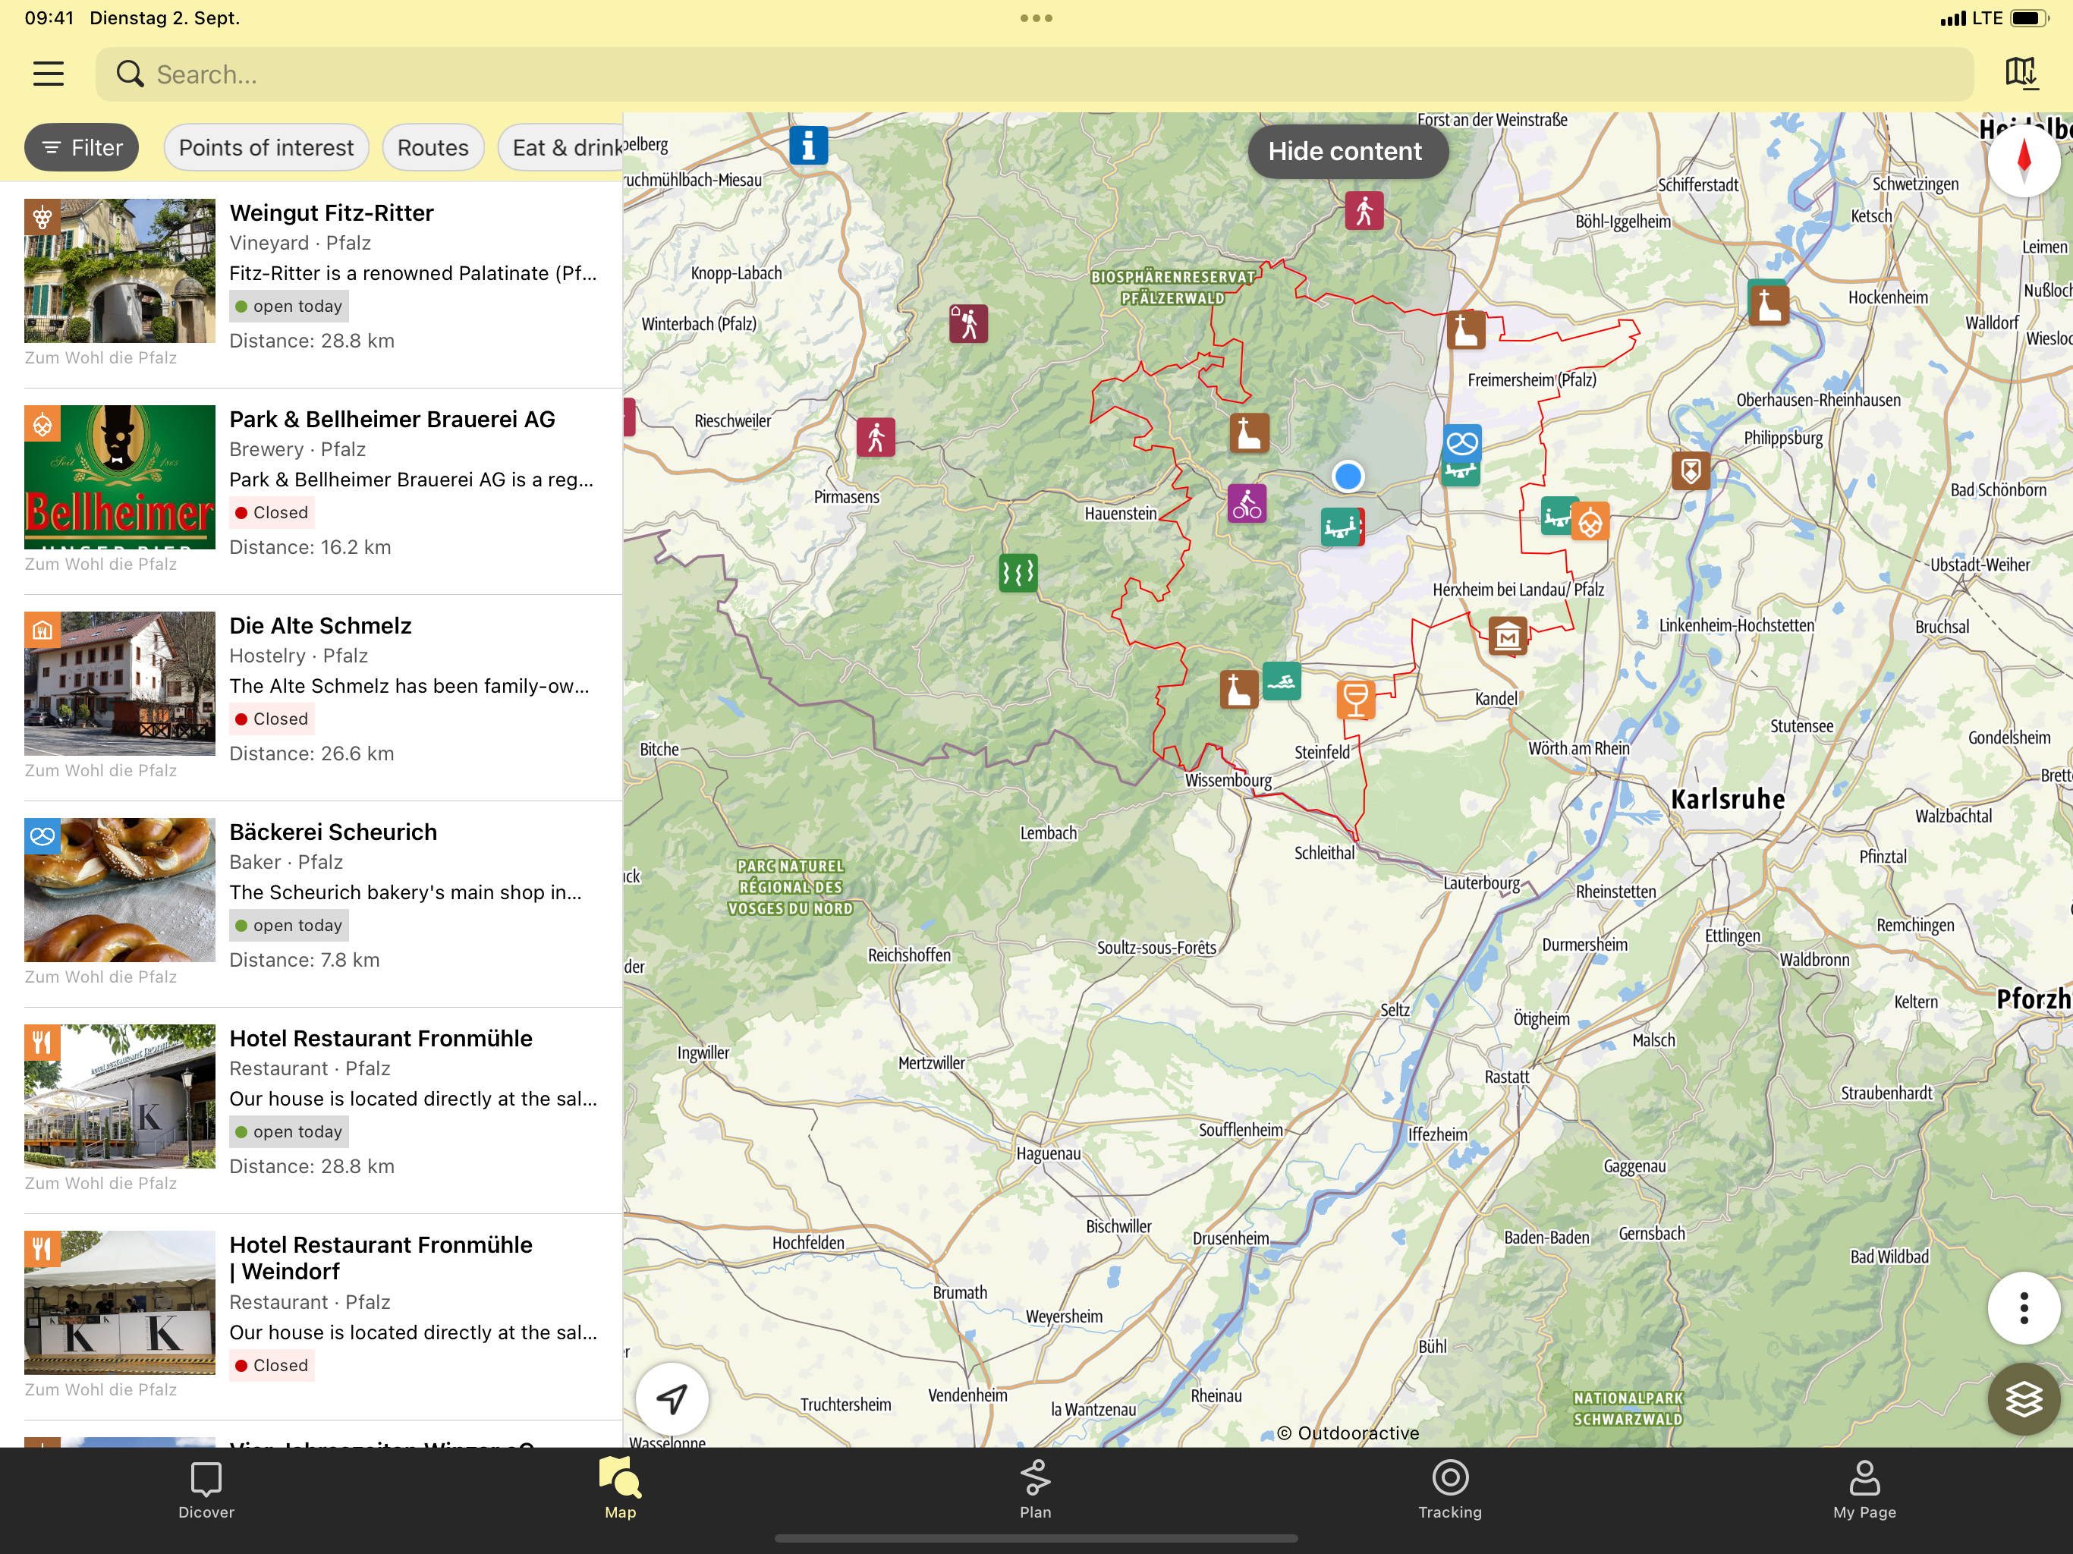Select the playground marker near location dot

point(1340,527)
